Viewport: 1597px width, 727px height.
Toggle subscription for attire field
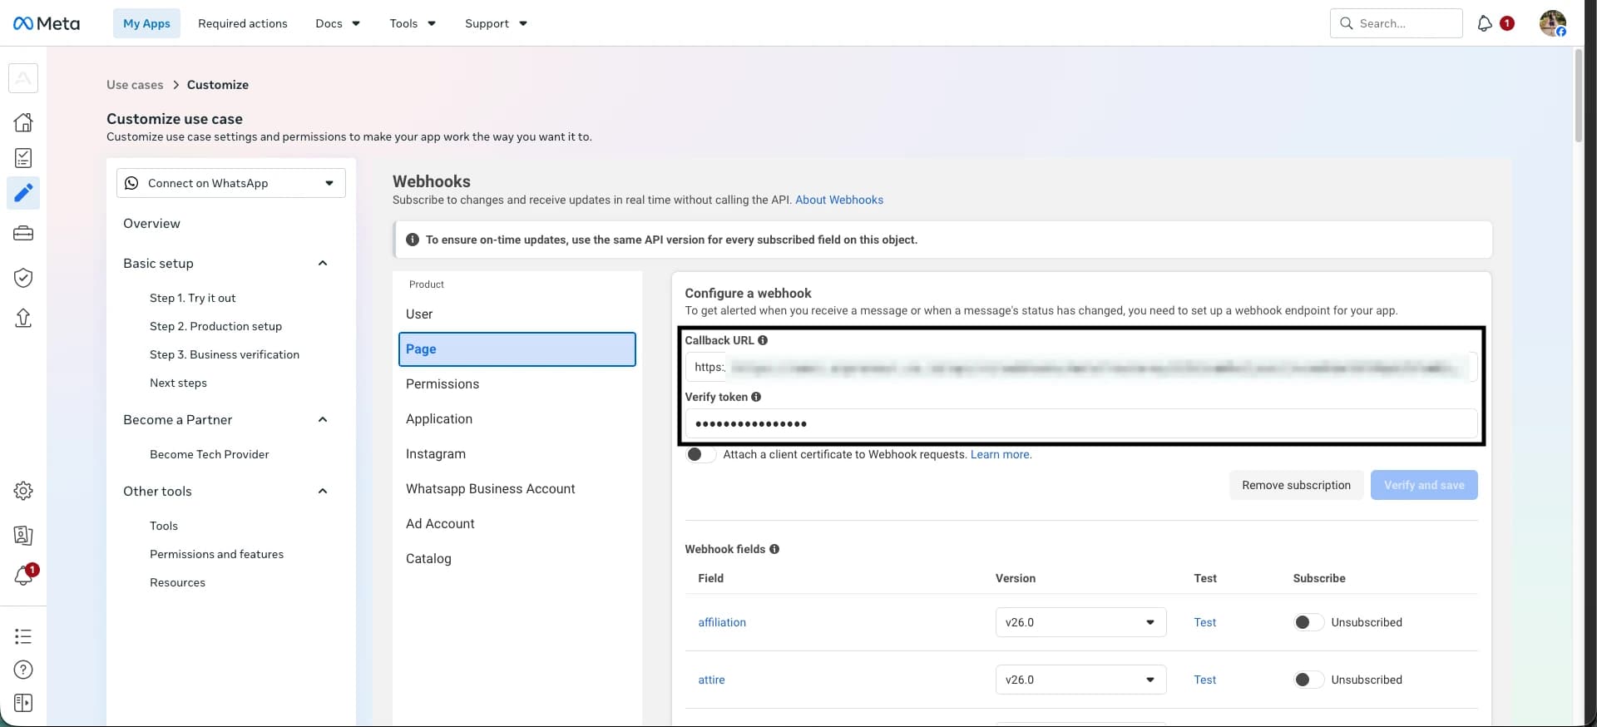tap(1308, 680)
